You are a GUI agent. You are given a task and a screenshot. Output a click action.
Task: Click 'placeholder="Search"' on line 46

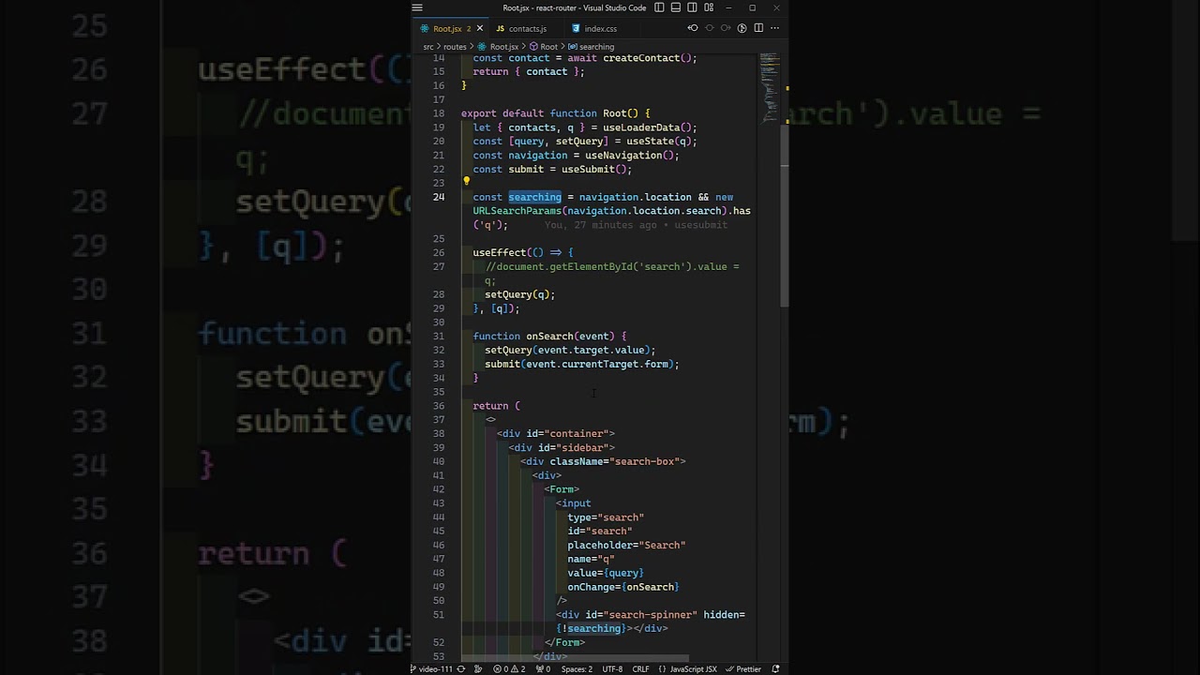[x=626, y=545]
